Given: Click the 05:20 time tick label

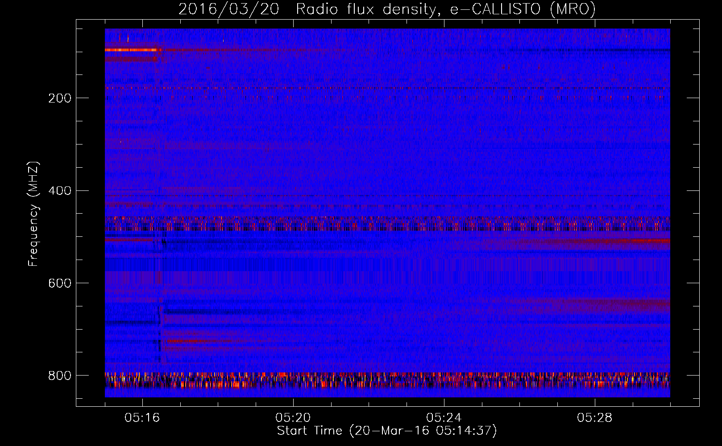Looking at the screenshot, I should pyautogui.click(x=293, y=418).
